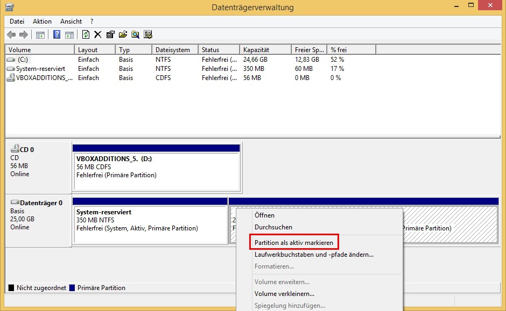Image resolution: width=506 pixels, height=311 pixels.
Task: Sort by the Dateisystem column header
Action: click(173, 50)
